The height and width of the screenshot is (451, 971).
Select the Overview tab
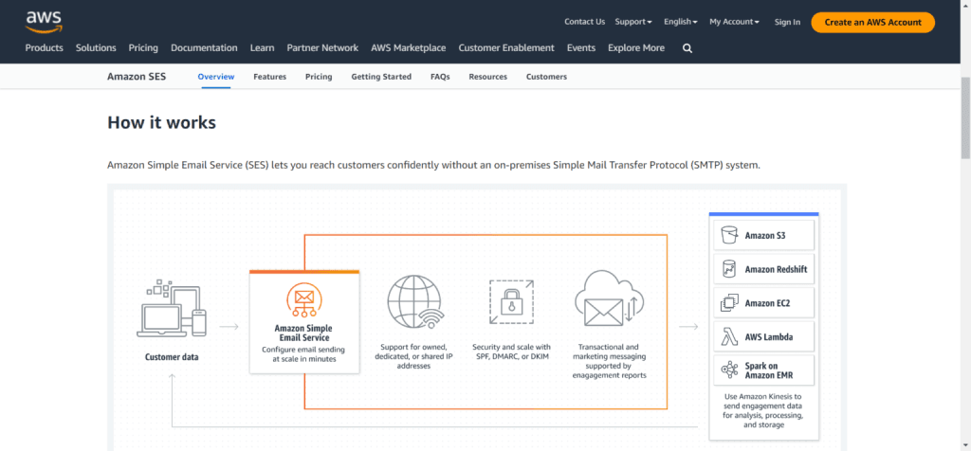click(216, 77)
